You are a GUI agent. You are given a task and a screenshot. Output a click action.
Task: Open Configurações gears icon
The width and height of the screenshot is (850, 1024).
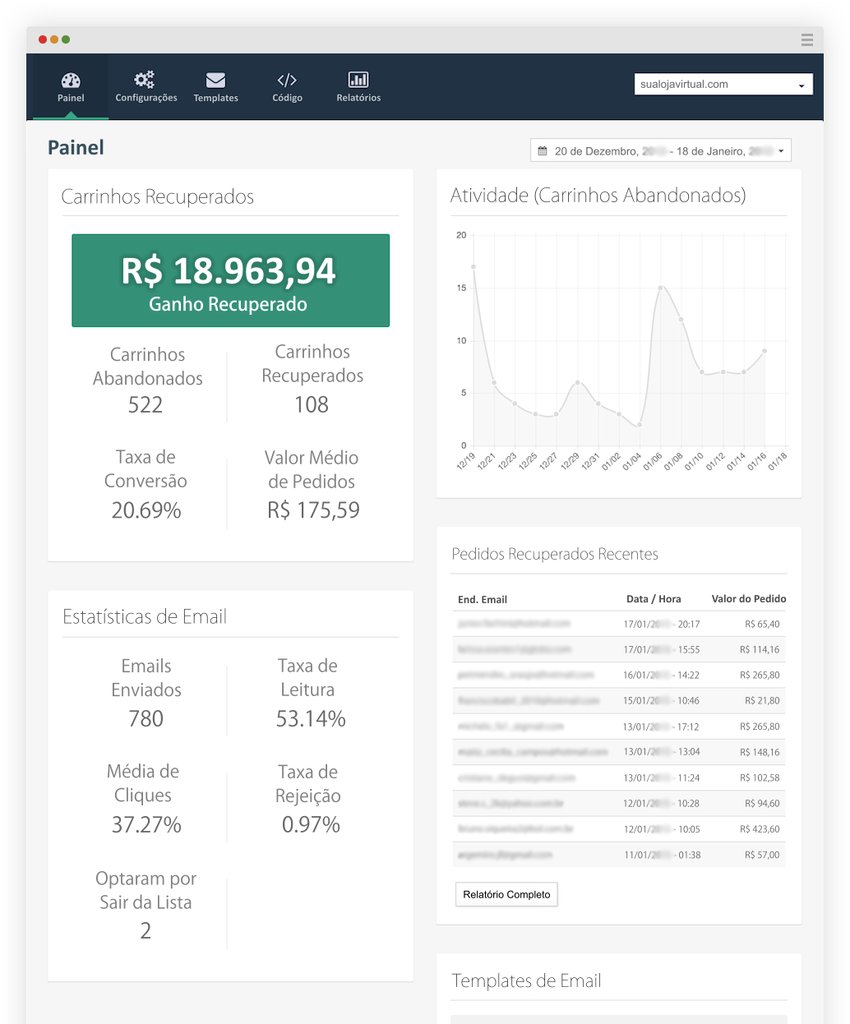[145, 80]
